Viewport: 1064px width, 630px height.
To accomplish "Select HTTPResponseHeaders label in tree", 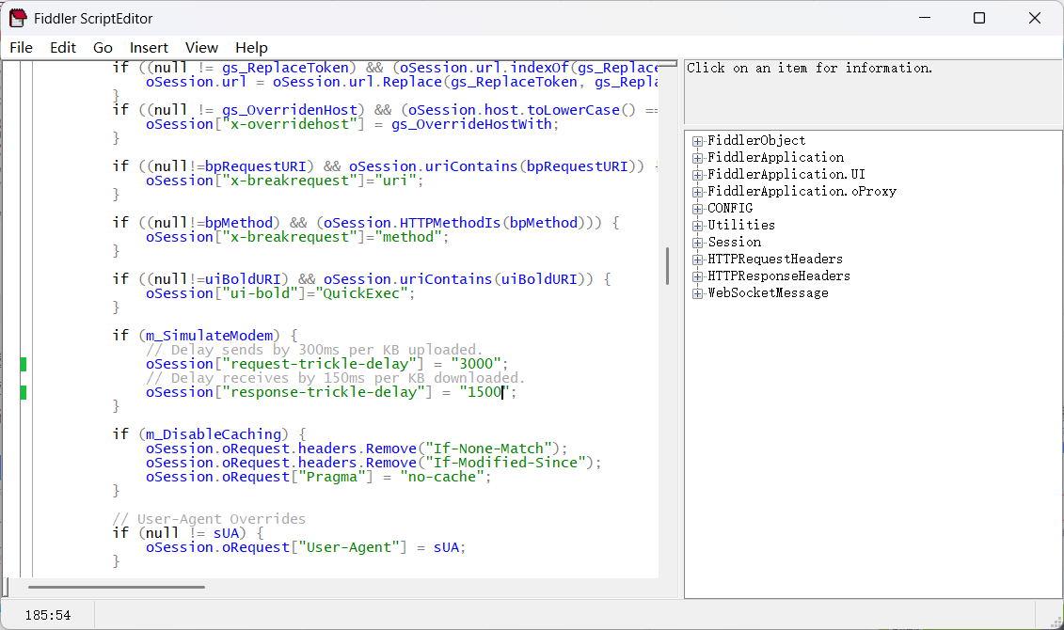I will tap(778, 276).
